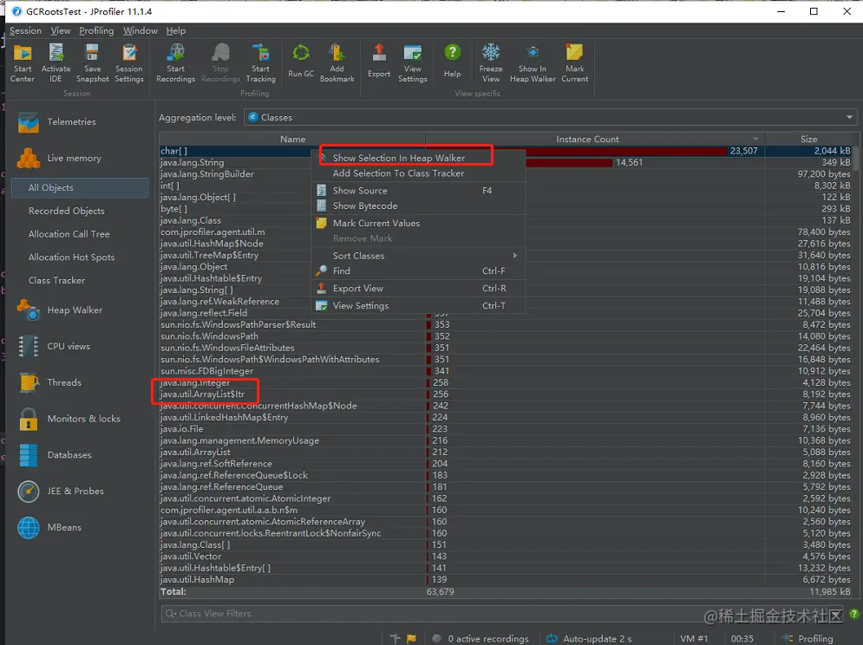The image size is (863, 645).
Task: Choose Export View in context menu
Action: pos(418,289)
